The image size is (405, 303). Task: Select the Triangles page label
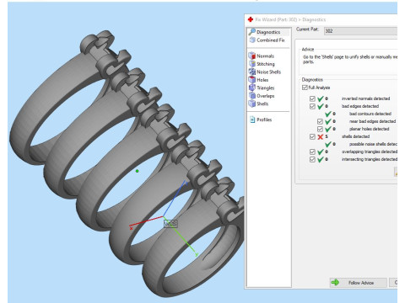[x=266, y=88]
